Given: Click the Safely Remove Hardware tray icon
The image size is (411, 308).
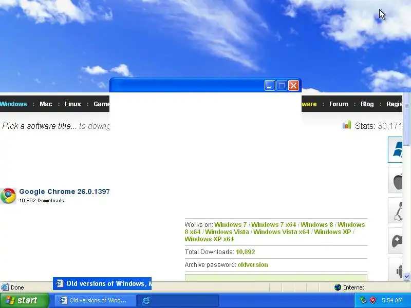Looking at the screenshot, I should point(363,300).
